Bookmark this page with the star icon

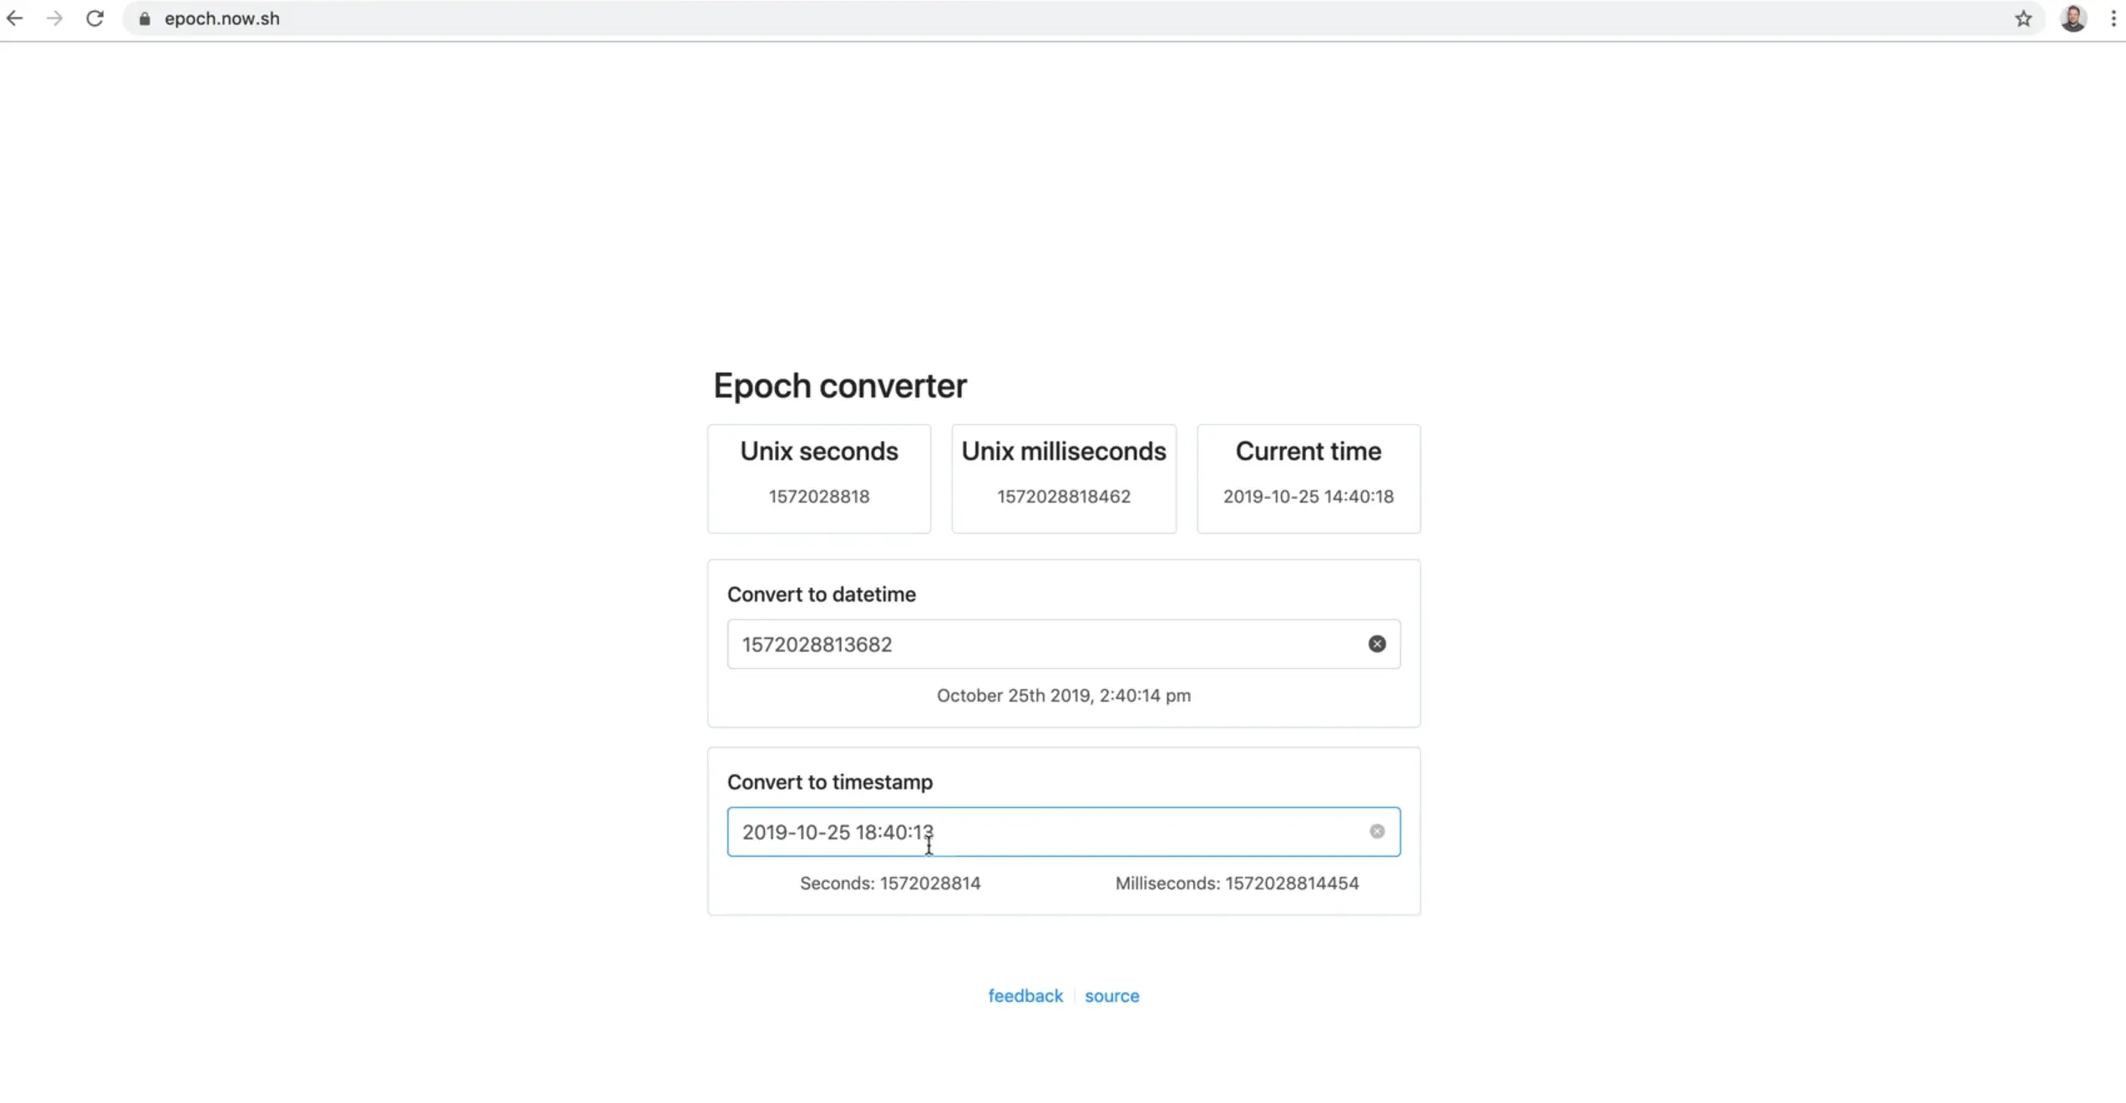(x=2022, y=18)
